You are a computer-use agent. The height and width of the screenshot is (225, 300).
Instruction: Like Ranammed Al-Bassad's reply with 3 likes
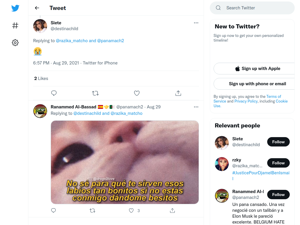(x=131, y=210)
